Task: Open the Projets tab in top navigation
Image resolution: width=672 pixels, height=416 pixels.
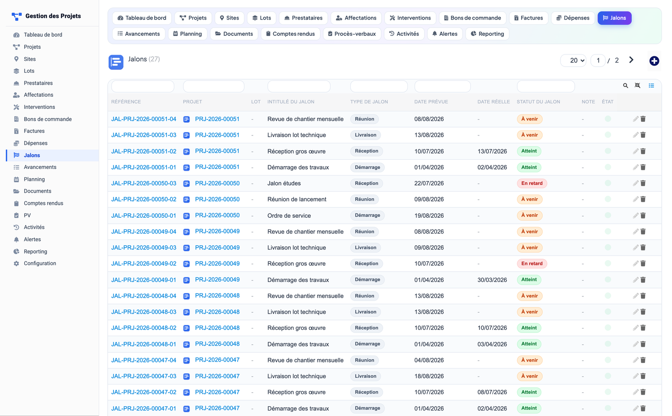Action: (193, 18)
